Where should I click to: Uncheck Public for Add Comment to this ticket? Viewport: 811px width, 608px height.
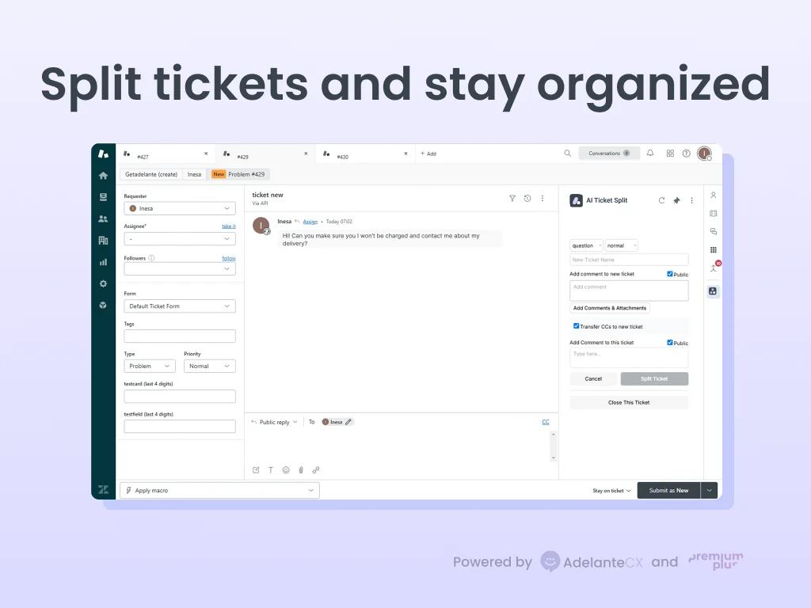[669, 342]
